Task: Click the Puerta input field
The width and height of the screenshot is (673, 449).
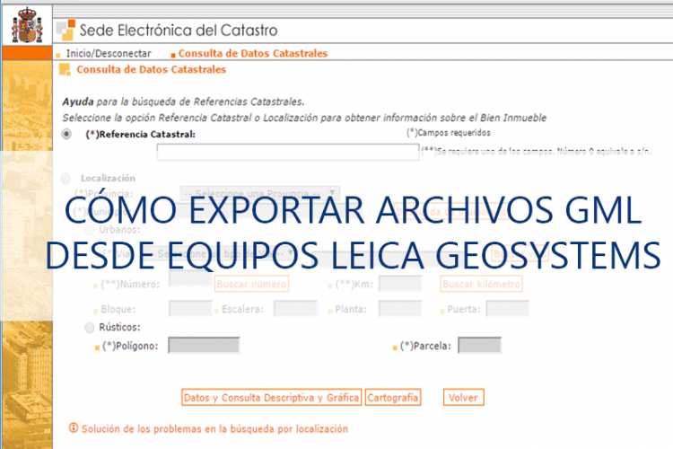Action: (507, 309)
